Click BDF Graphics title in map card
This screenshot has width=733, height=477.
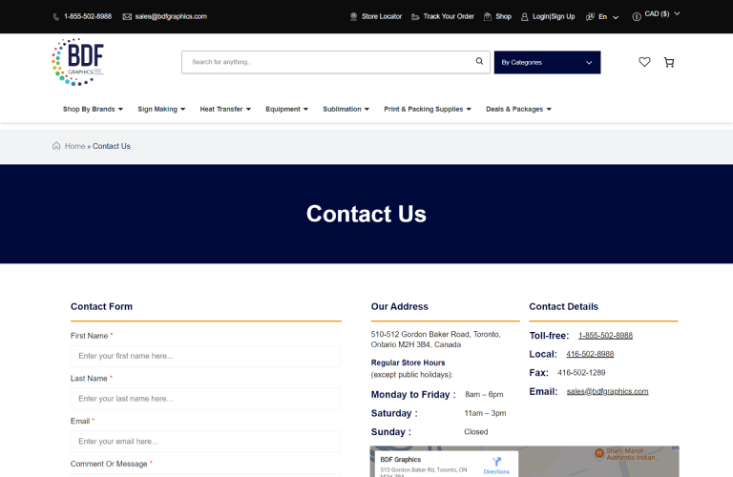[x=401, y=460]
